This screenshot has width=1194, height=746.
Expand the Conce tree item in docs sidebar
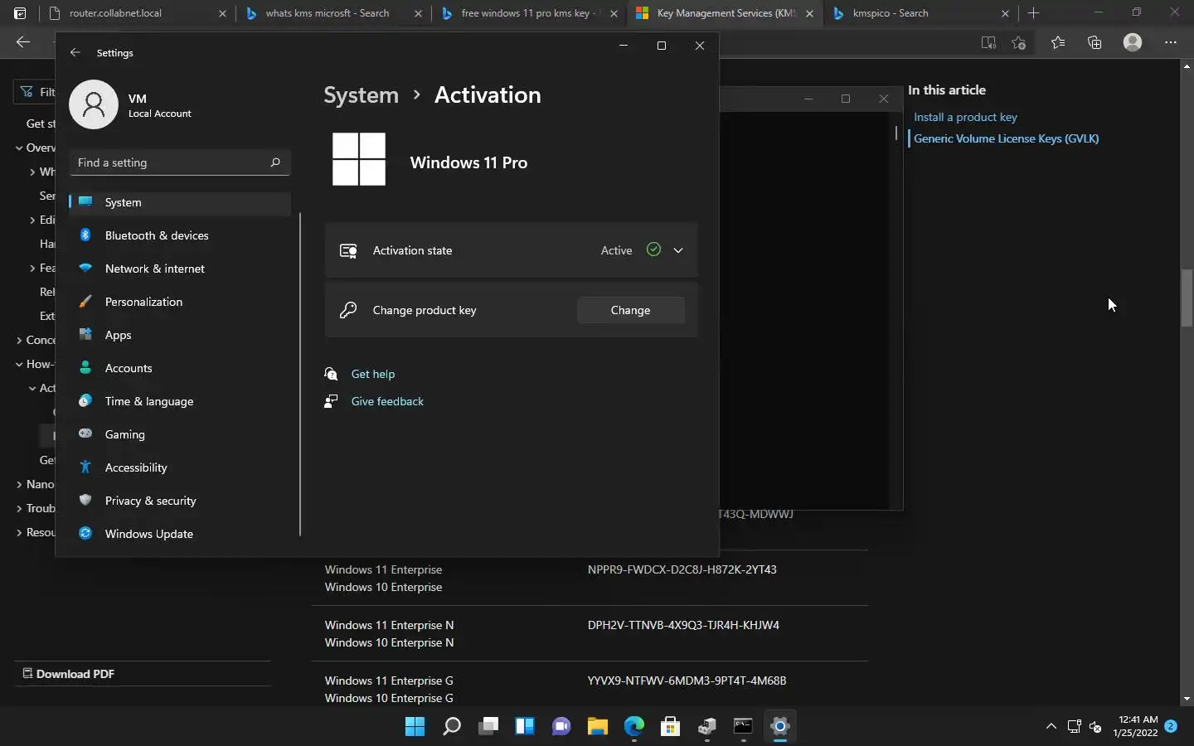[19, 340]
